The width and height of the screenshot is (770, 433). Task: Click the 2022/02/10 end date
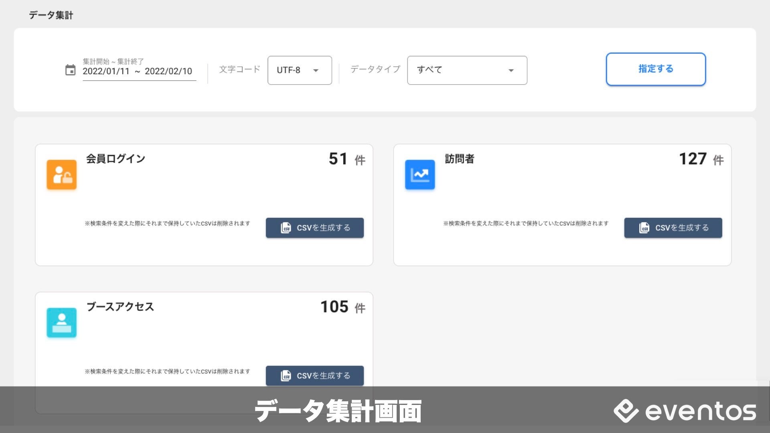tap(168, 71)
